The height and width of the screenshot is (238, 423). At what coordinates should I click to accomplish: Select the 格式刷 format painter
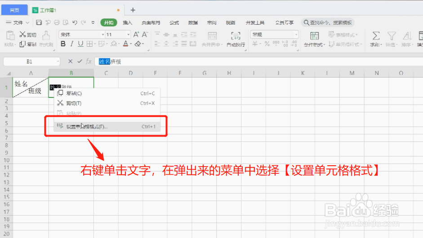pos(46,39)
